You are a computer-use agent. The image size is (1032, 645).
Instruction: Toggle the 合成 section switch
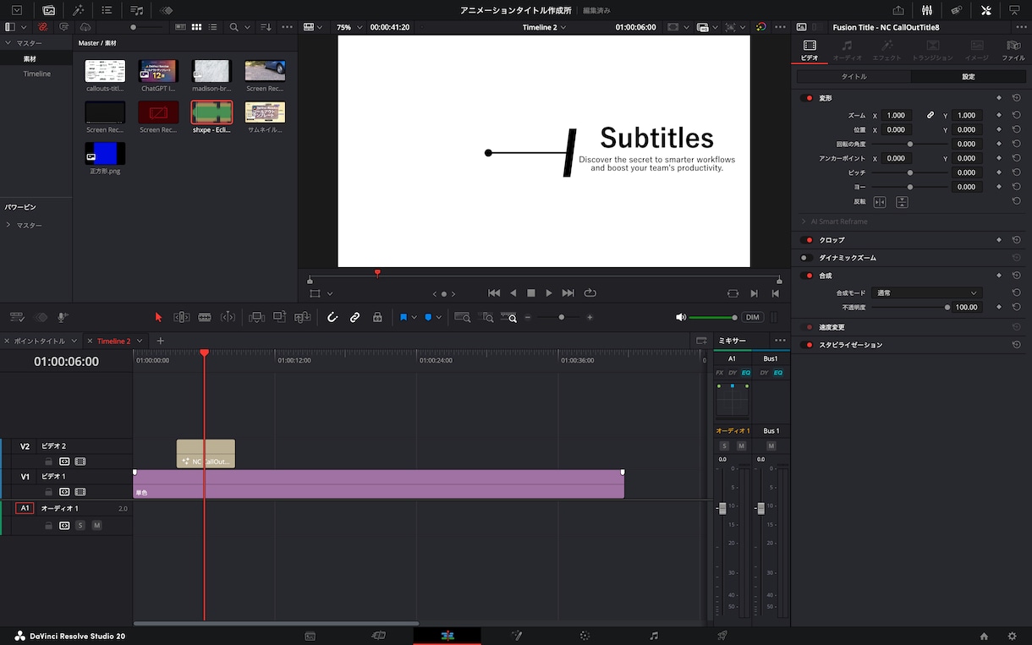coord(807,276)
